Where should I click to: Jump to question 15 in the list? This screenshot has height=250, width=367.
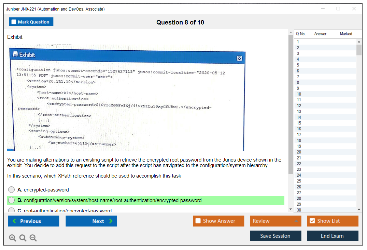[x=299, y=123]
